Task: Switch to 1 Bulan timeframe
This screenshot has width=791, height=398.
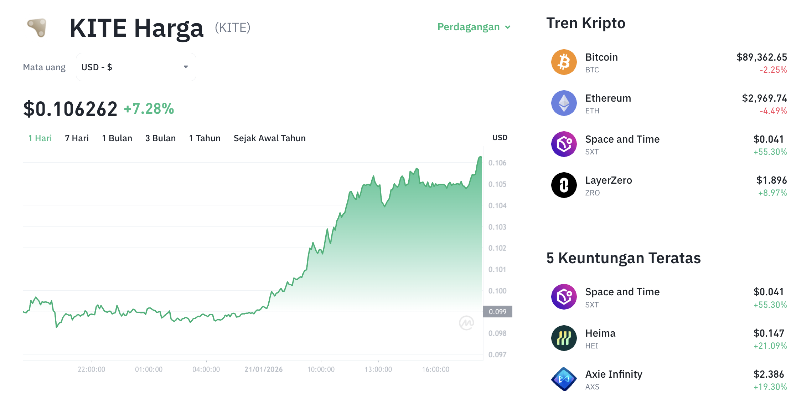Action: click(x=117, y=138)
